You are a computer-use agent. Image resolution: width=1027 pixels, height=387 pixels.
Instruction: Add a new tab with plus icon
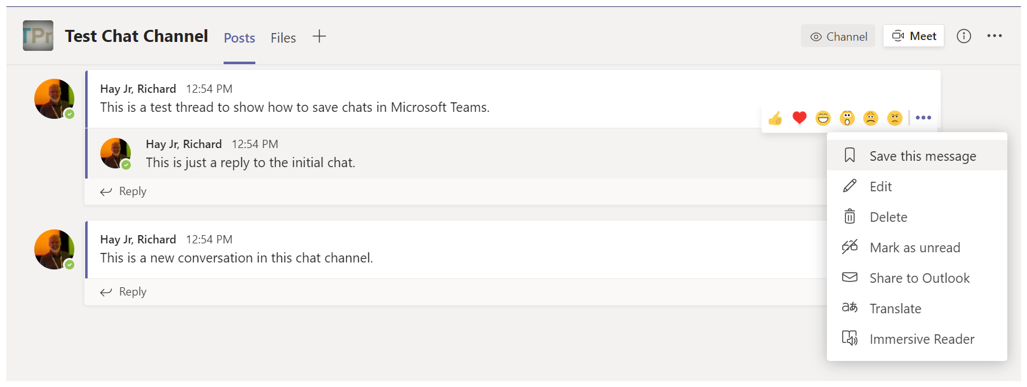tap(319, 37)
